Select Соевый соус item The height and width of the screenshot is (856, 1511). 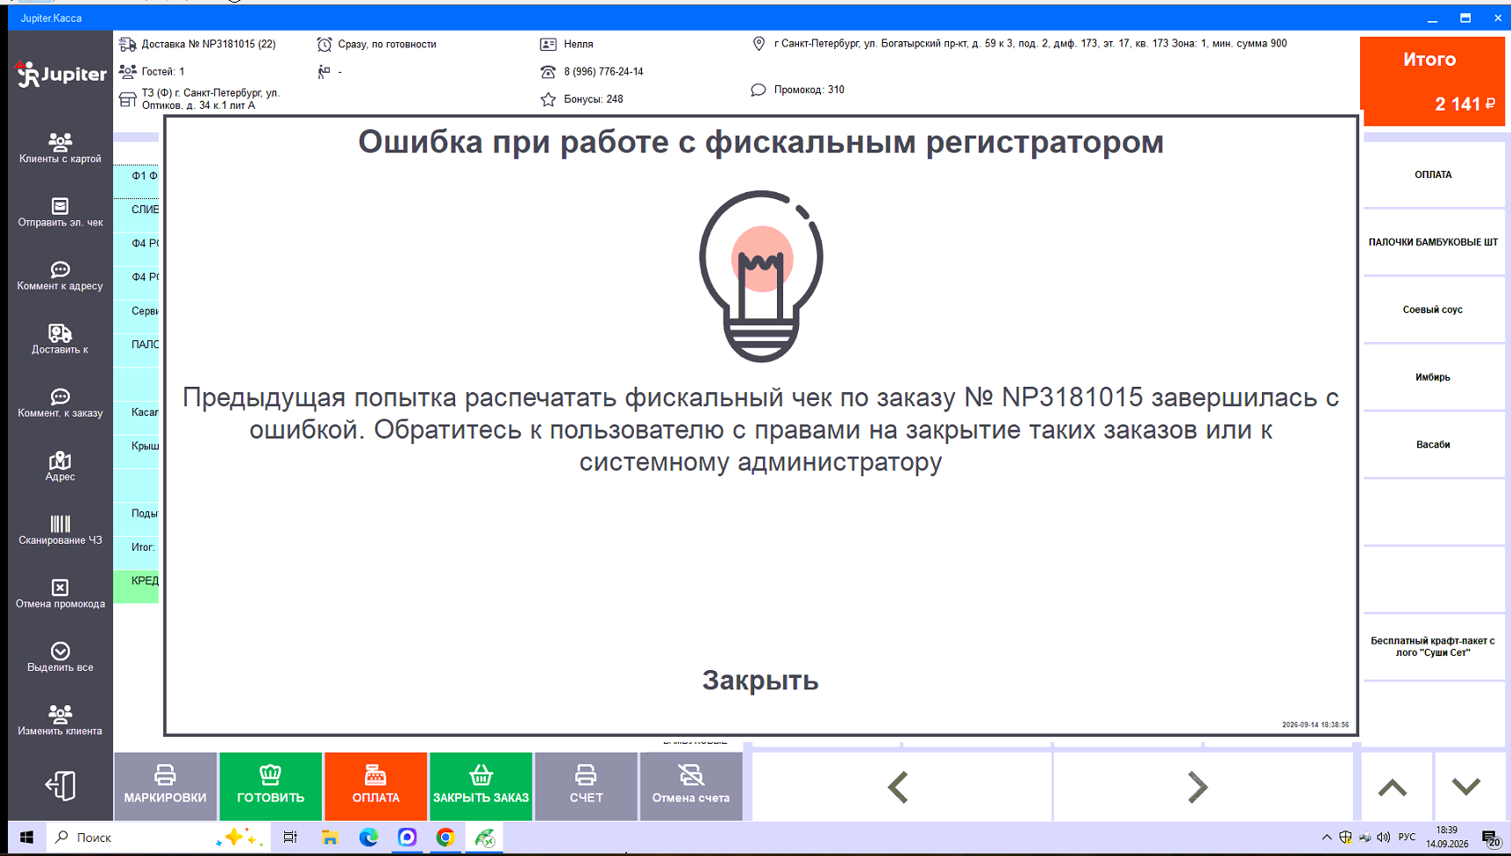[1433, 310]
